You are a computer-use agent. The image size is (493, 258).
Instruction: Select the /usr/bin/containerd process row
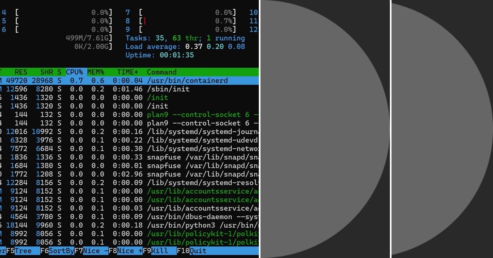[x=123, y=80]
